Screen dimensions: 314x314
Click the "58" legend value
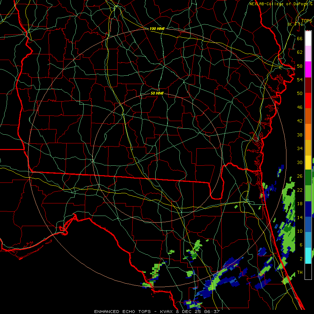tap(300, 66)
